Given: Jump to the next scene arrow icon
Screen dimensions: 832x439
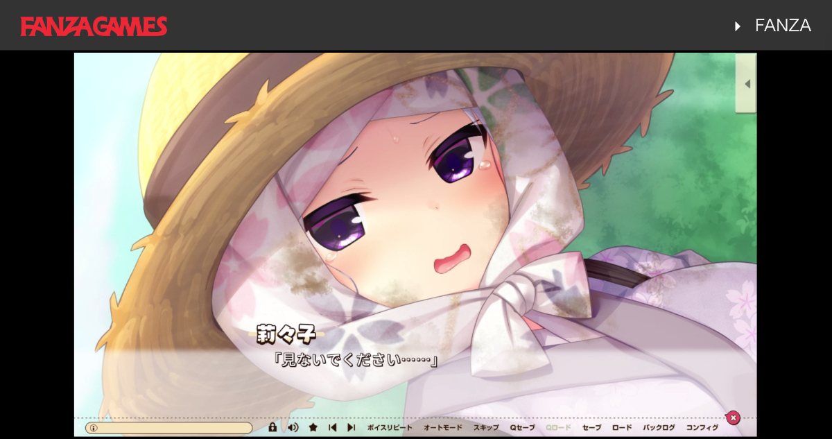Looking at the screenshot, I should [351, 427].
